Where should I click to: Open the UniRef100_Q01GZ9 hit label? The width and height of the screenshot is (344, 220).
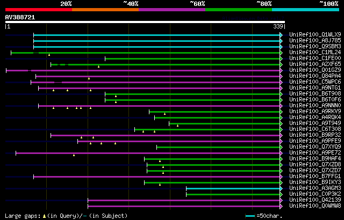click(315, 70)
